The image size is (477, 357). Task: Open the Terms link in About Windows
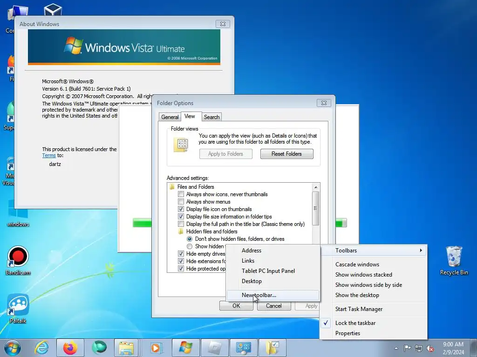click(x=49, y=155)
